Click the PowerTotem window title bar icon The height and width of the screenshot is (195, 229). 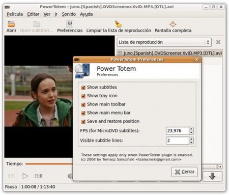pyautogui.click(x=7, y=7)
